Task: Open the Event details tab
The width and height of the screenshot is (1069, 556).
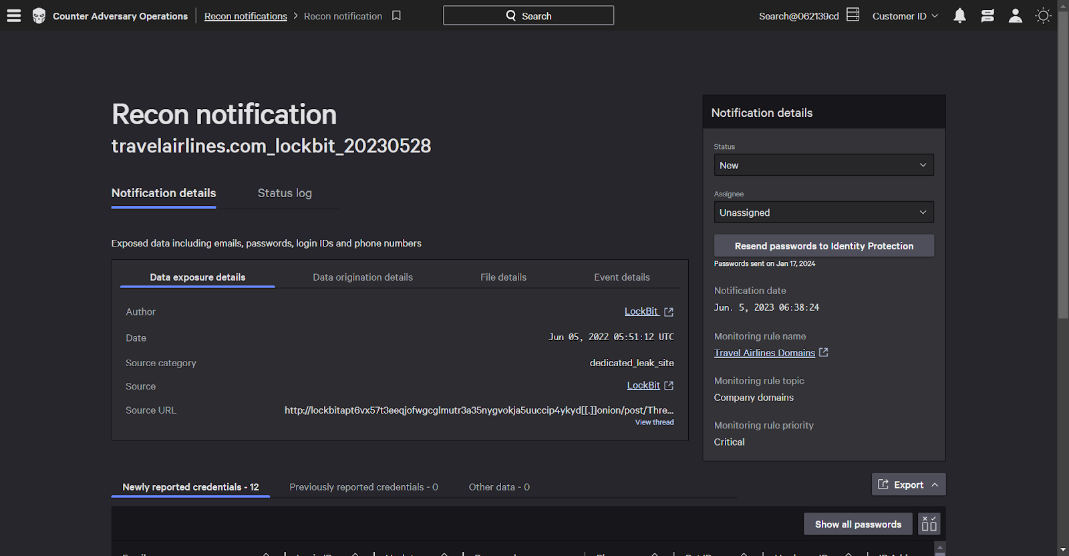Action: (622, 277)
